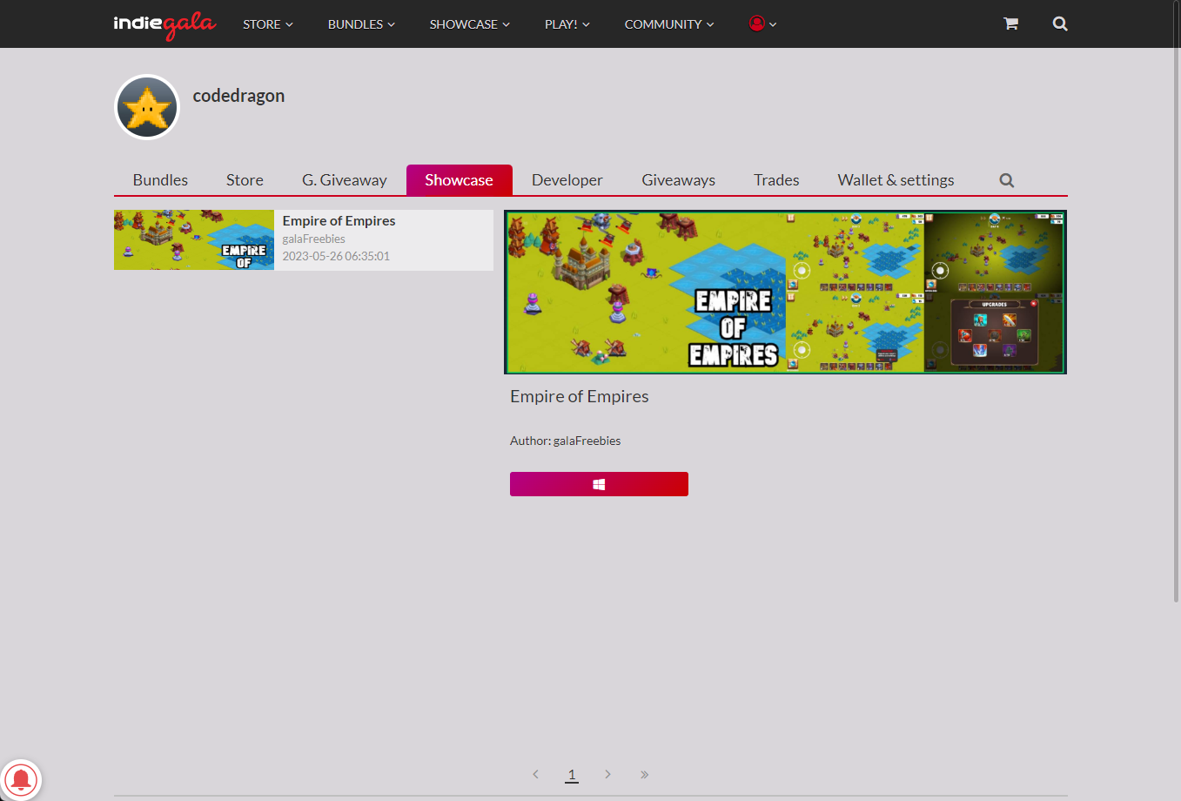Click the IndieGala logo

point(164,24)
